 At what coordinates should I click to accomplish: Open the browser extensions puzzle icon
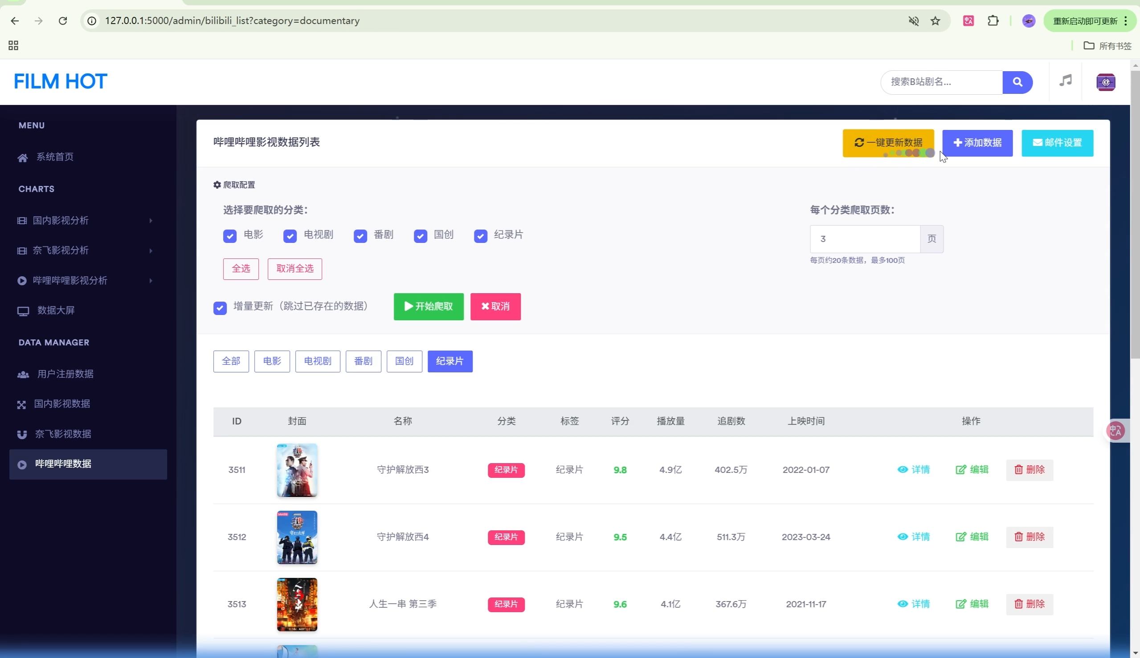tap(993, 21)
